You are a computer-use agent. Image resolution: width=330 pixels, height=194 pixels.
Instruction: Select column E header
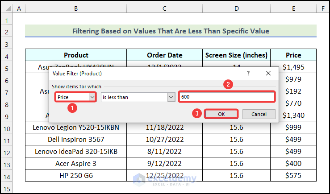(293, 8)
